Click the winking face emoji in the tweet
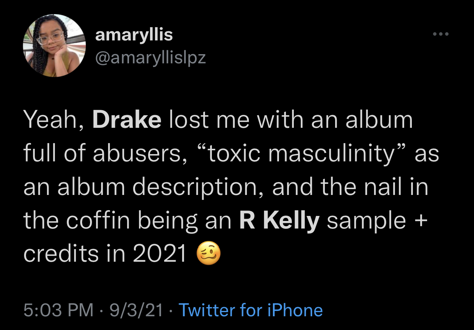This screenshot has width=474, height=330. coord(209,254)
